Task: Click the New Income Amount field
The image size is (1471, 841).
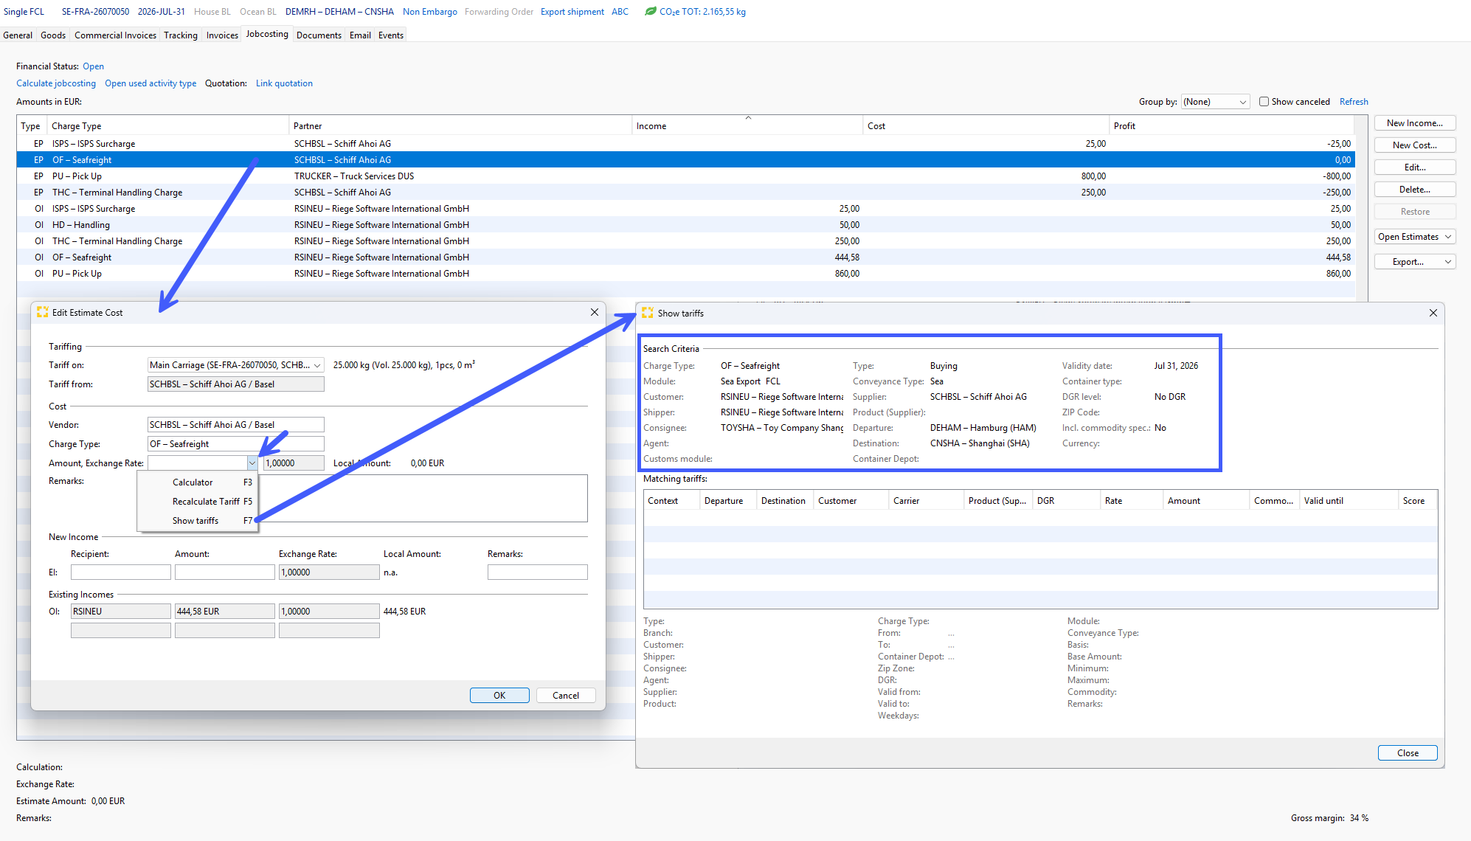Action: coord(225,572)
